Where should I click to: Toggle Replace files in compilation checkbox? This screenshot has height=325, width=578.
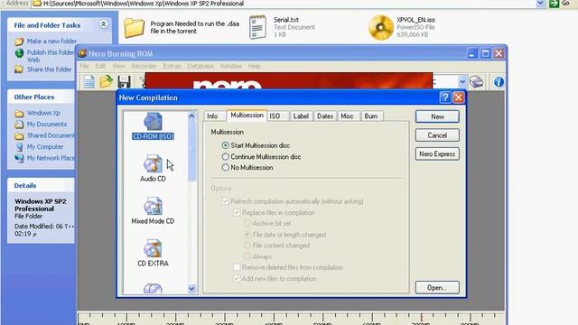237,213
